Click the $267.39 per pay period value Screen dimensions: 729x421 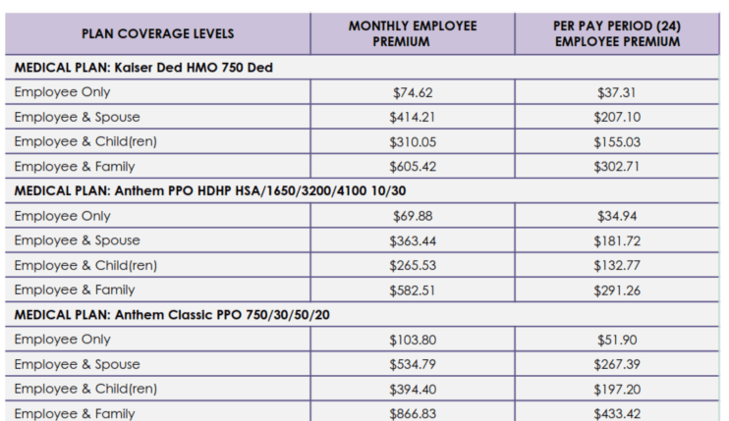tap(616, 364)
